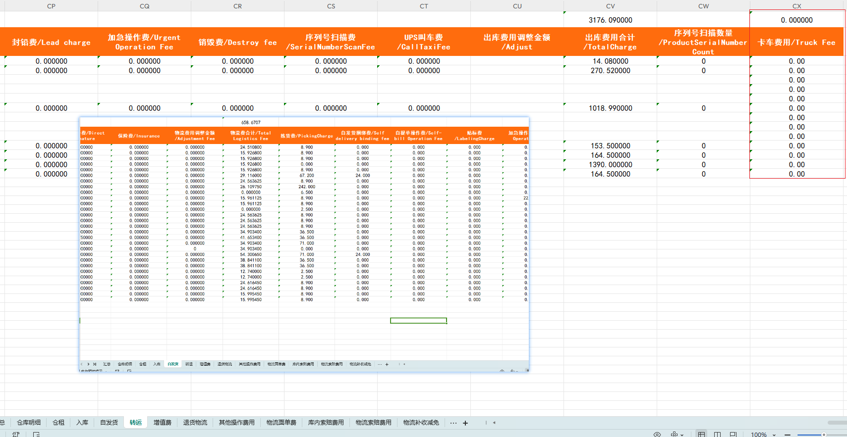847x437 pixels.
Task: Click the sheet tab scroll-left arrow
Action: (x=494, y=423)
